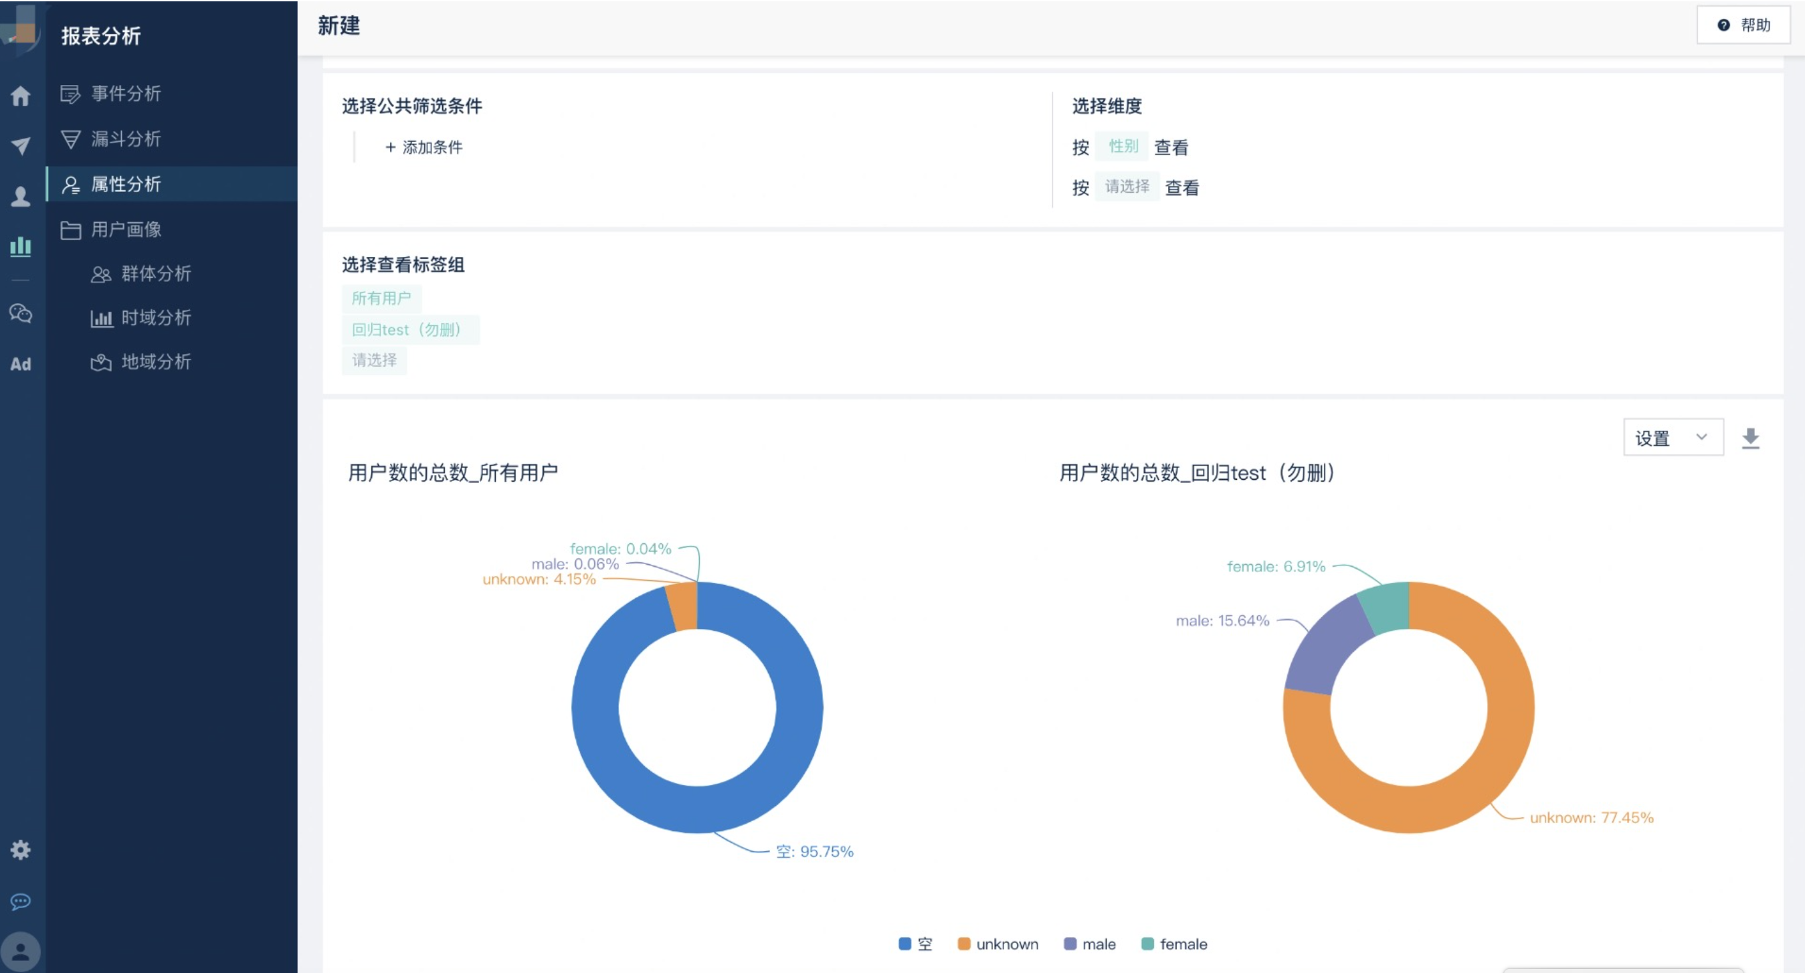This screenshot has height=973, width=1805.
Task: Click the unknown: 77.45% label
Action: pyautogui.click(x=1592, y=817)
